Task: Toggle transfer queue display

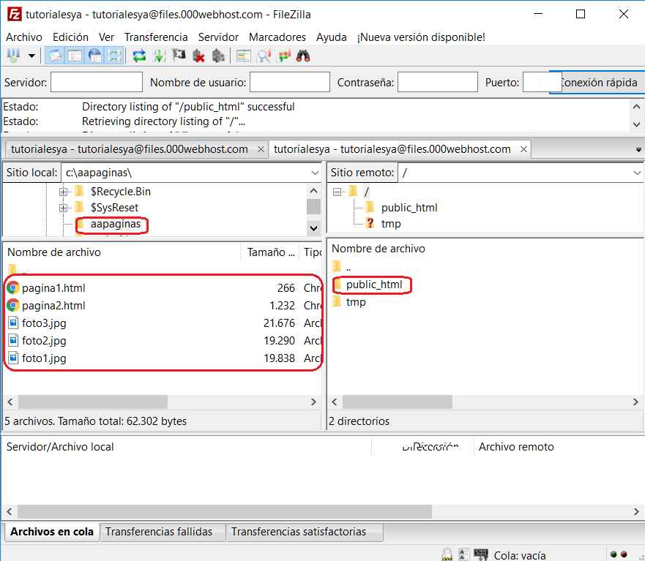Action: [115, 56]
